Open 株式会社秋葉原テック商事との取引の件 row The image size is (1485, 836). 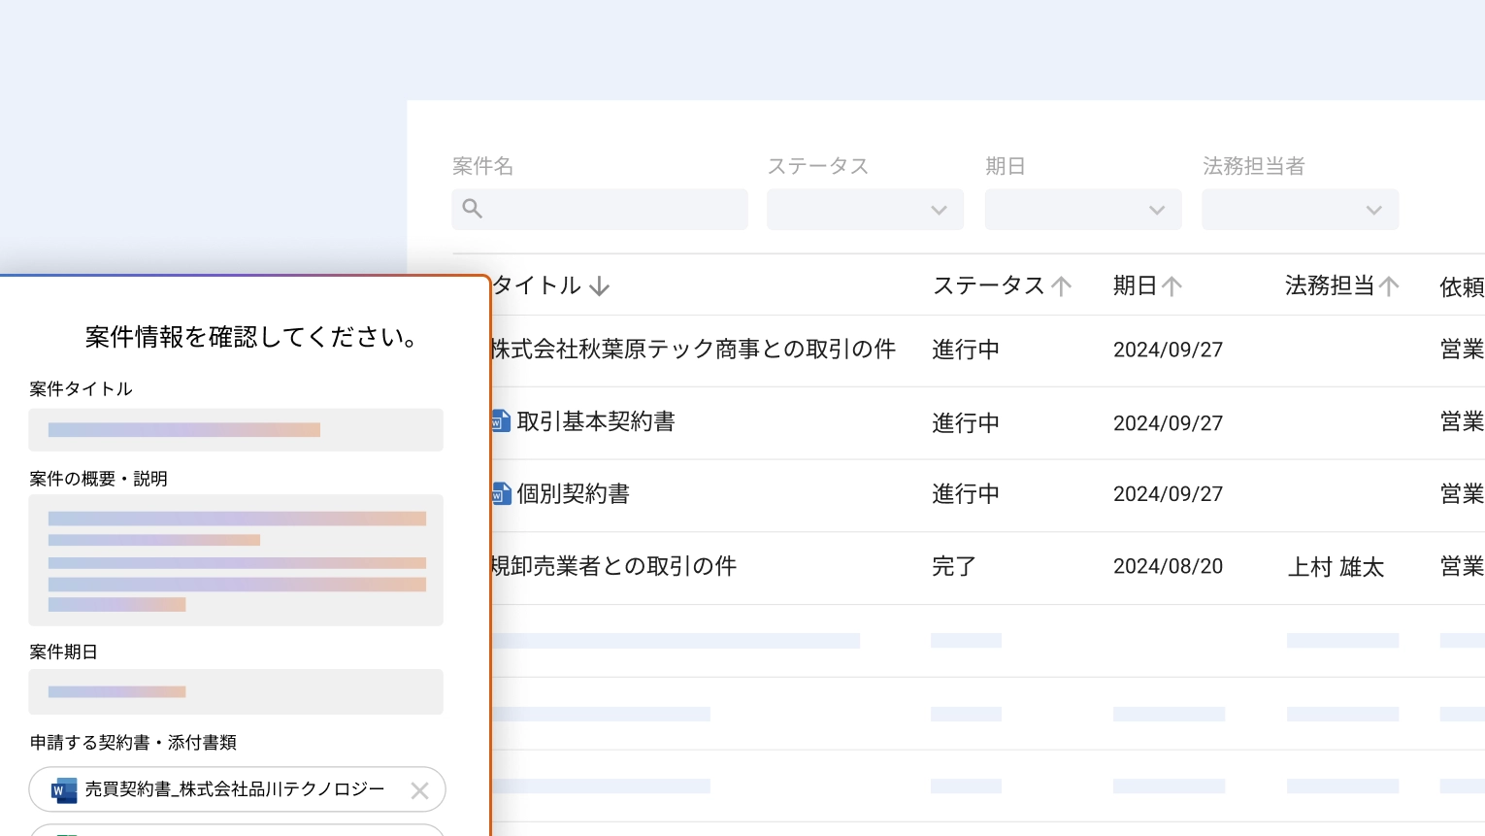(693, 350)
